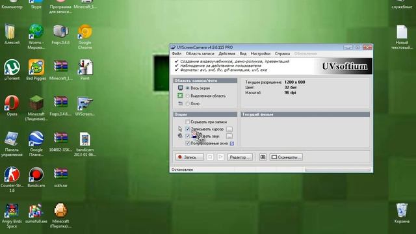Select the Выделенная область radio option
The height and width of the screenshot is (234, 416).
tap(188, 96)
